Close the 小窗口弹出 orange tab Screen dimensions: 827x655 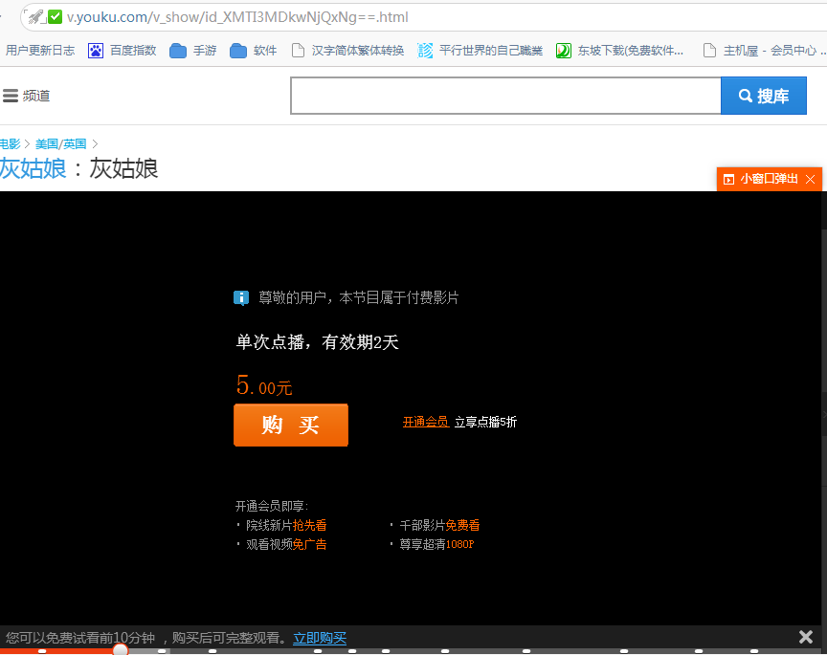811,179
